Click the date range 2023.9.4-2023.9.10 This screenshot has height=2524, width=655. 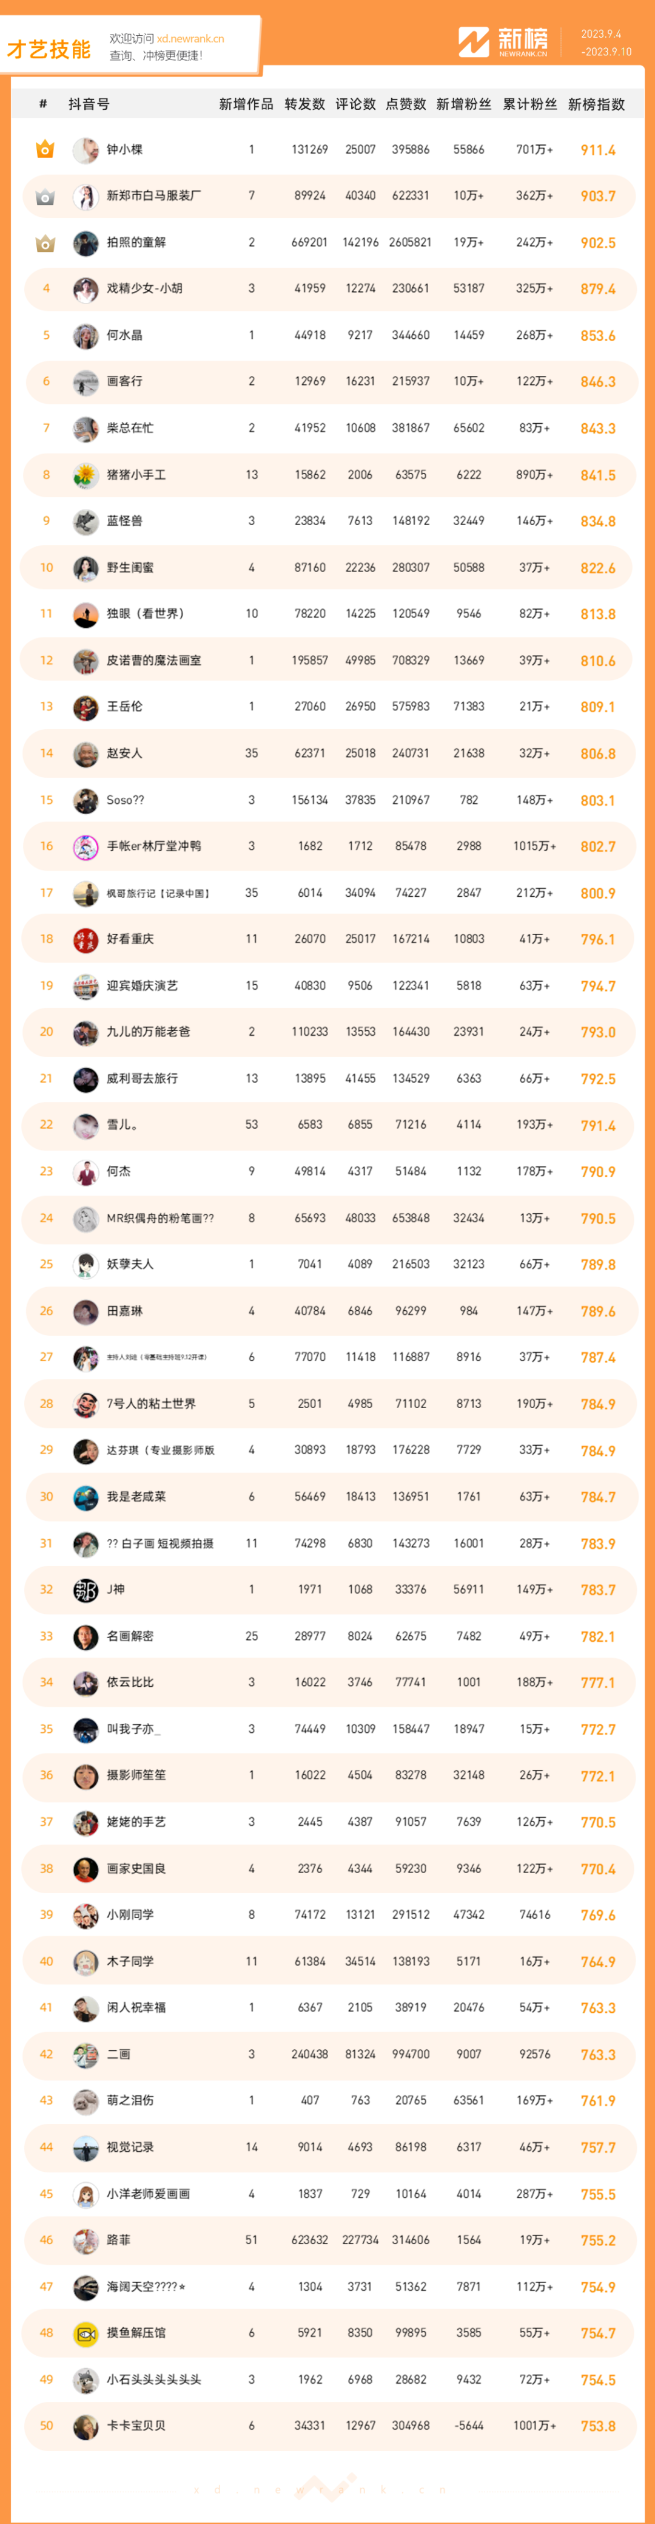(x=606, y=42)
